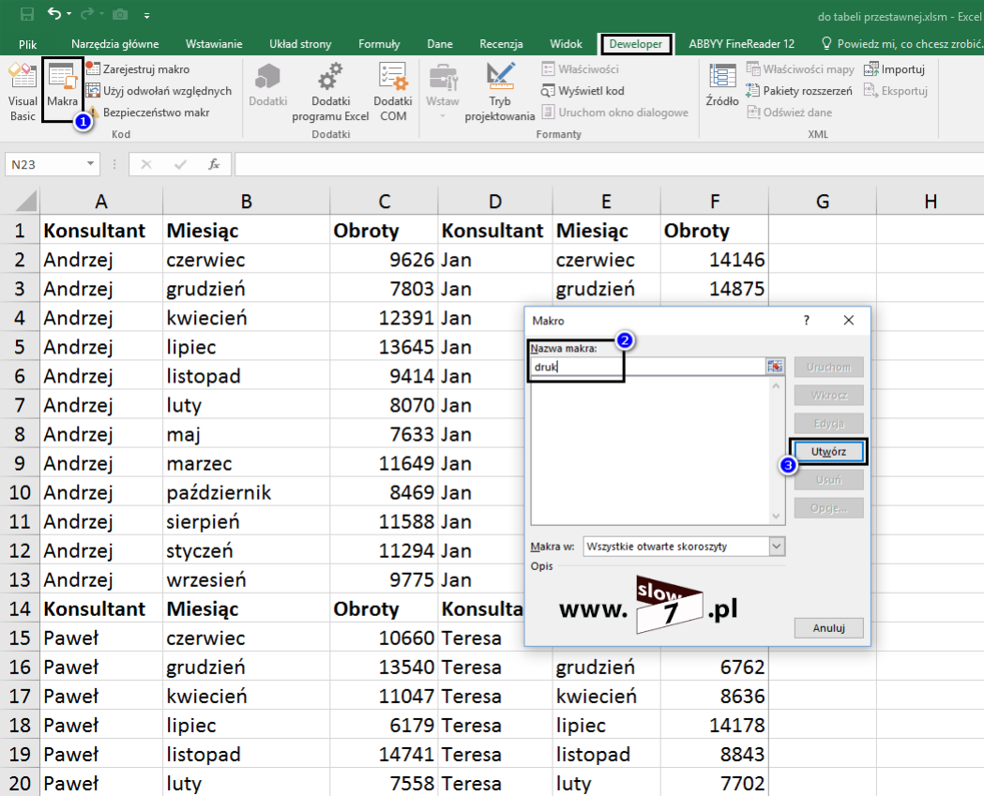Screen dimensions: 984x796
Task: Click Importuj in the XML group
Action: tap(895, 69)
